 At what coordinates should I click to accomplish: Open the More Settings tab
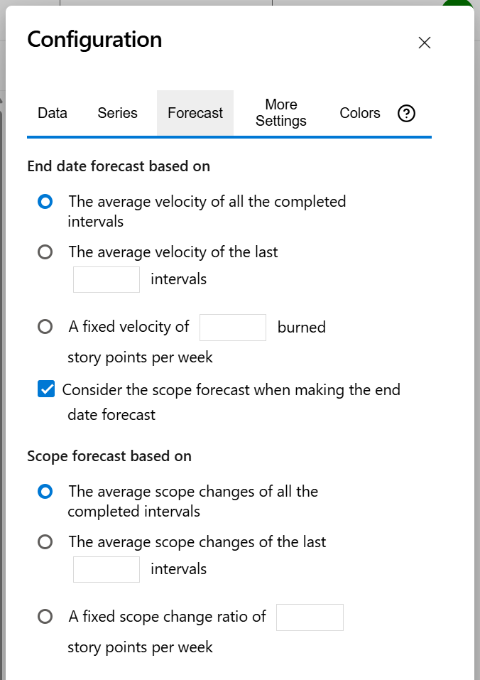(x=281, y=113)
